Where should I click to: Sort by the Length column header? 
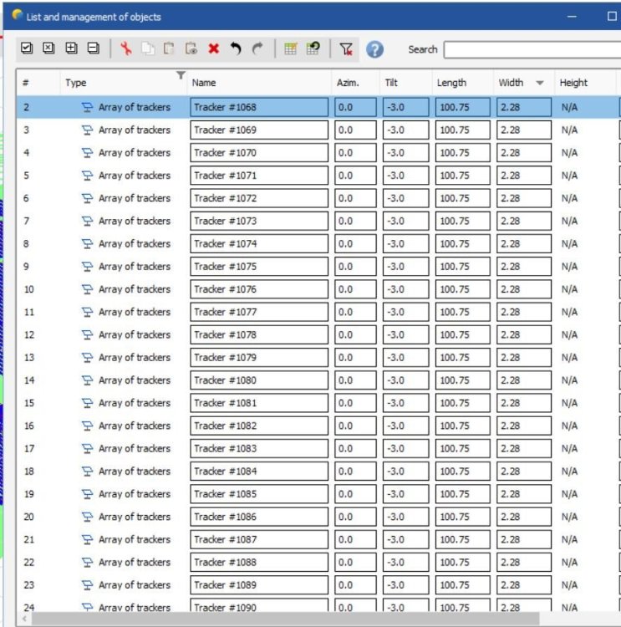coord(451,83)
